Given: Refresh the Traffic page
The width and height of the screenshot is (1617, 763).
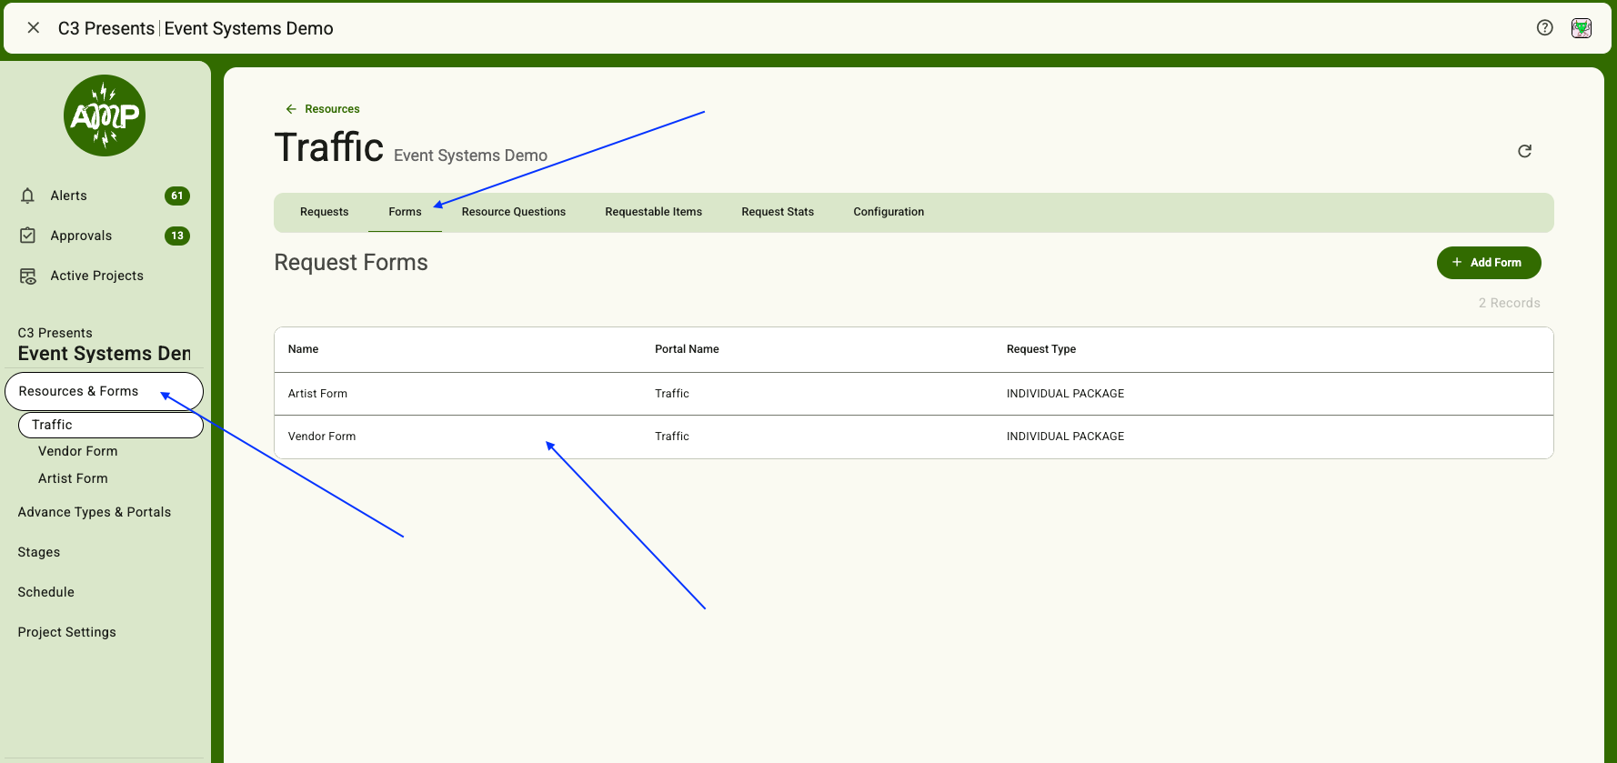Looking at the screenshot, I should (1525, 151).
